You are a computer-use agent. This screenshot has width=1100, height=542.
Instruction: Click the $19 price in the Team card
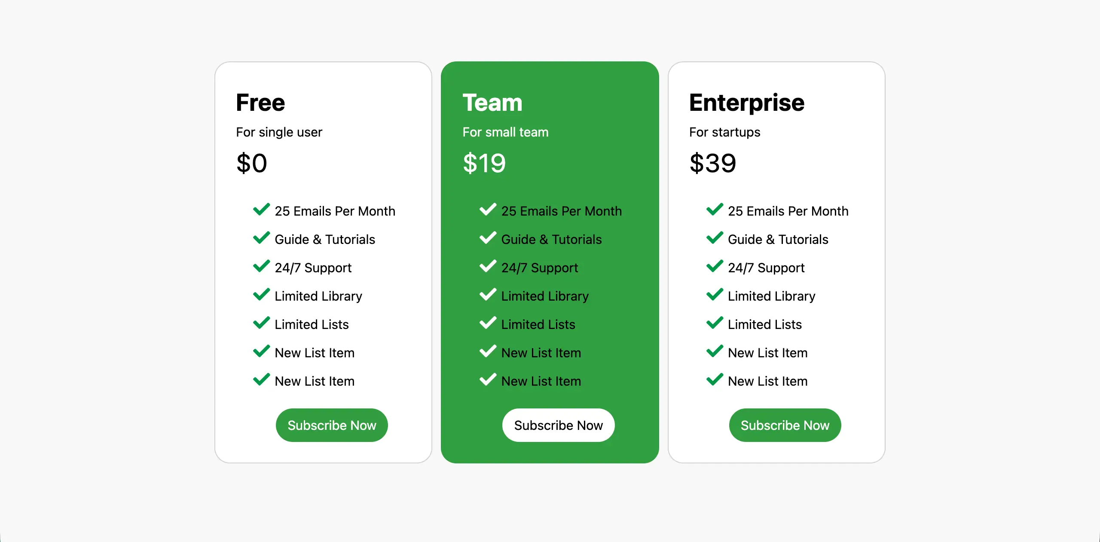(484, 163)
